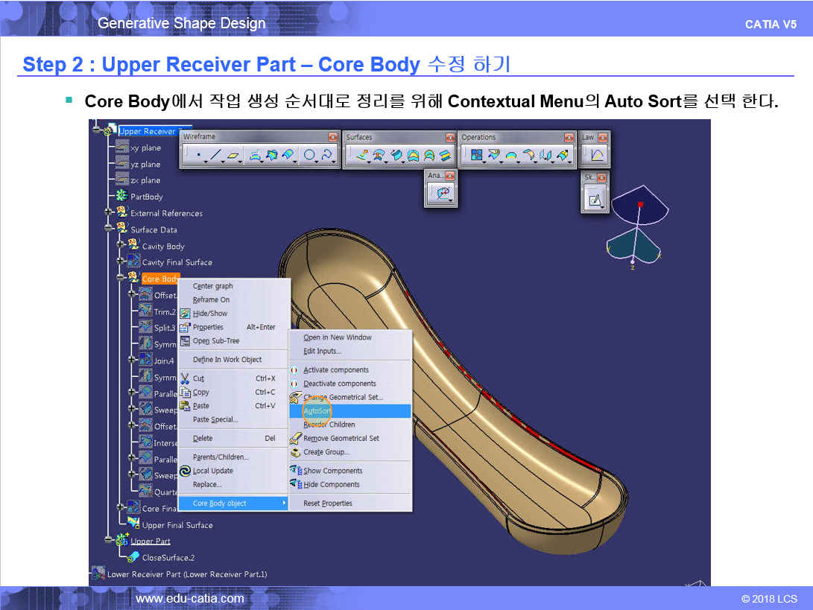813x610 pixels.
Task: Open the Law toolbar's law icon
Action: [595, 156]
